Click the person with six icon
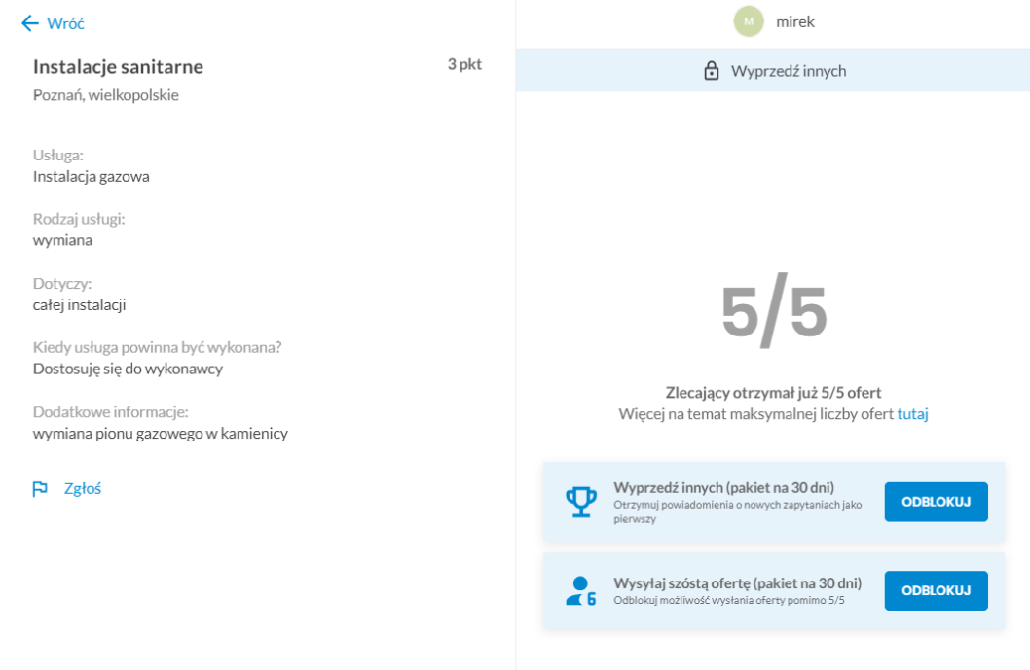 580,590
